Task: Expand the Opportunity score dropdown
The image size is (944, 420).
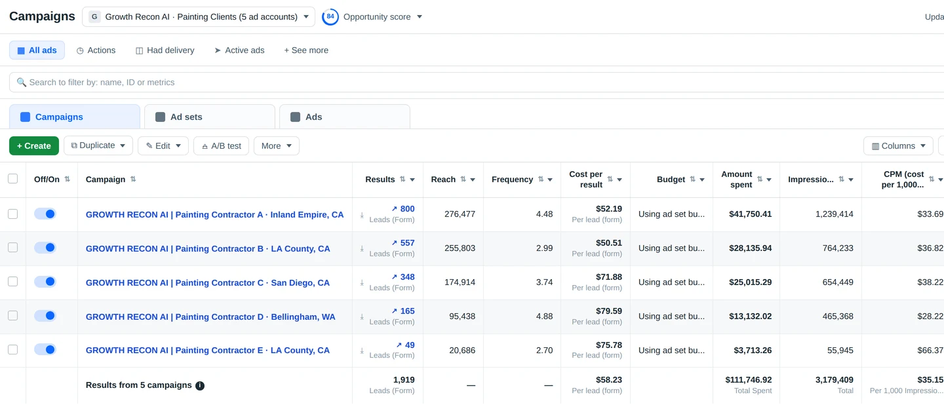Action: click(x=420, y=17)
